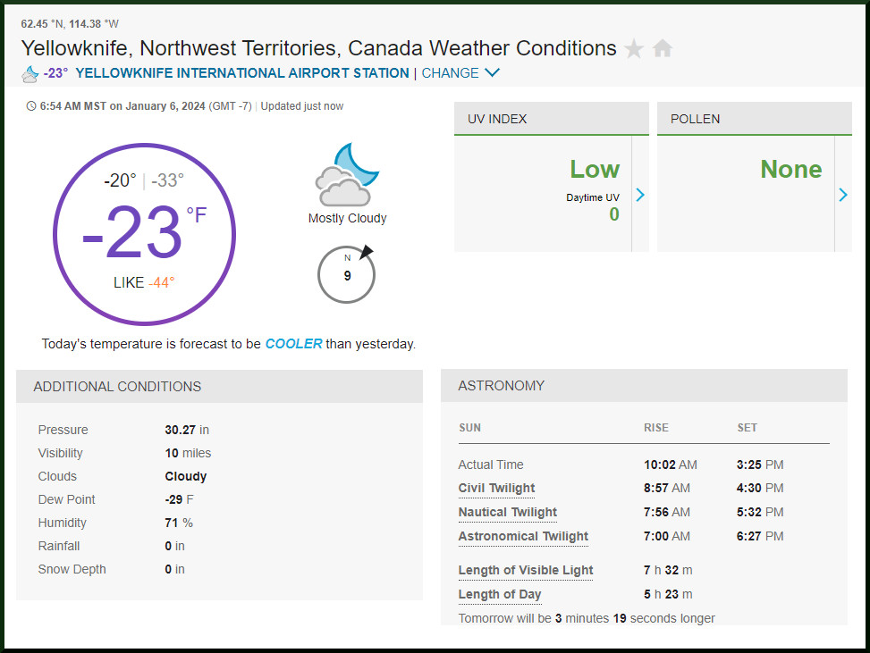Image resolution: width=870 pixels, height=653 pixels.
Task: Click the Mostly Cloudy moon icon
Action: (343, 177)
